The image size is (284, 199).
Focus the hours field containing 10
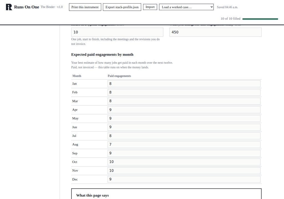(117, 32)
